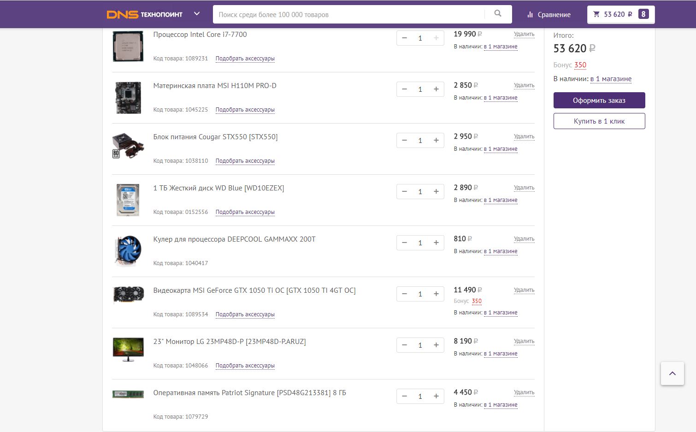Click the Оформить заказ button
696x432 pixels.
tap(599, 101)
